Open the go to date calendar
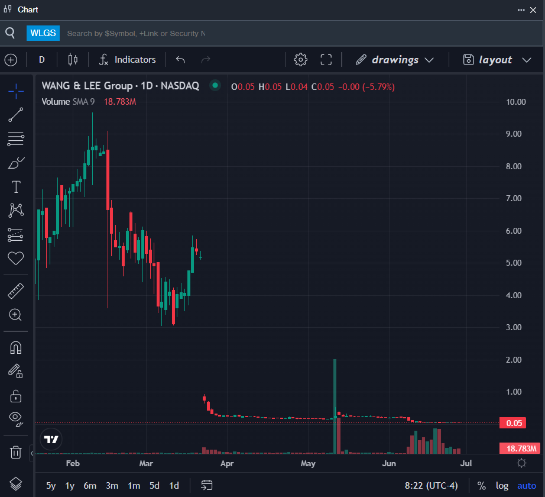Viewport: 545px width, 497px height. (207, 485)
